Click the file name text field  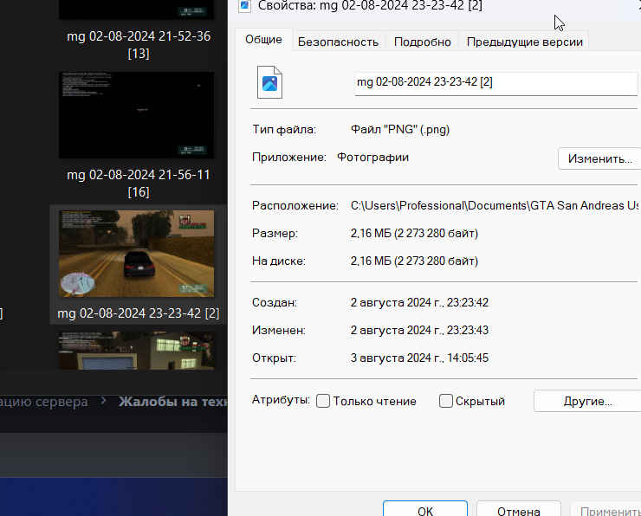click(x=495, y=83)
